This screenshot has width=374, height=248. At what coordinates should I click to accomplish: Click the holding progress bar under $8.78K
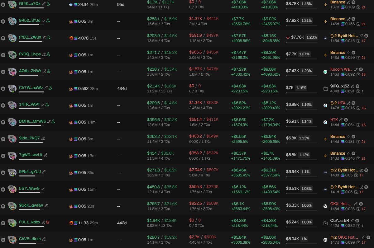point(302,8)
